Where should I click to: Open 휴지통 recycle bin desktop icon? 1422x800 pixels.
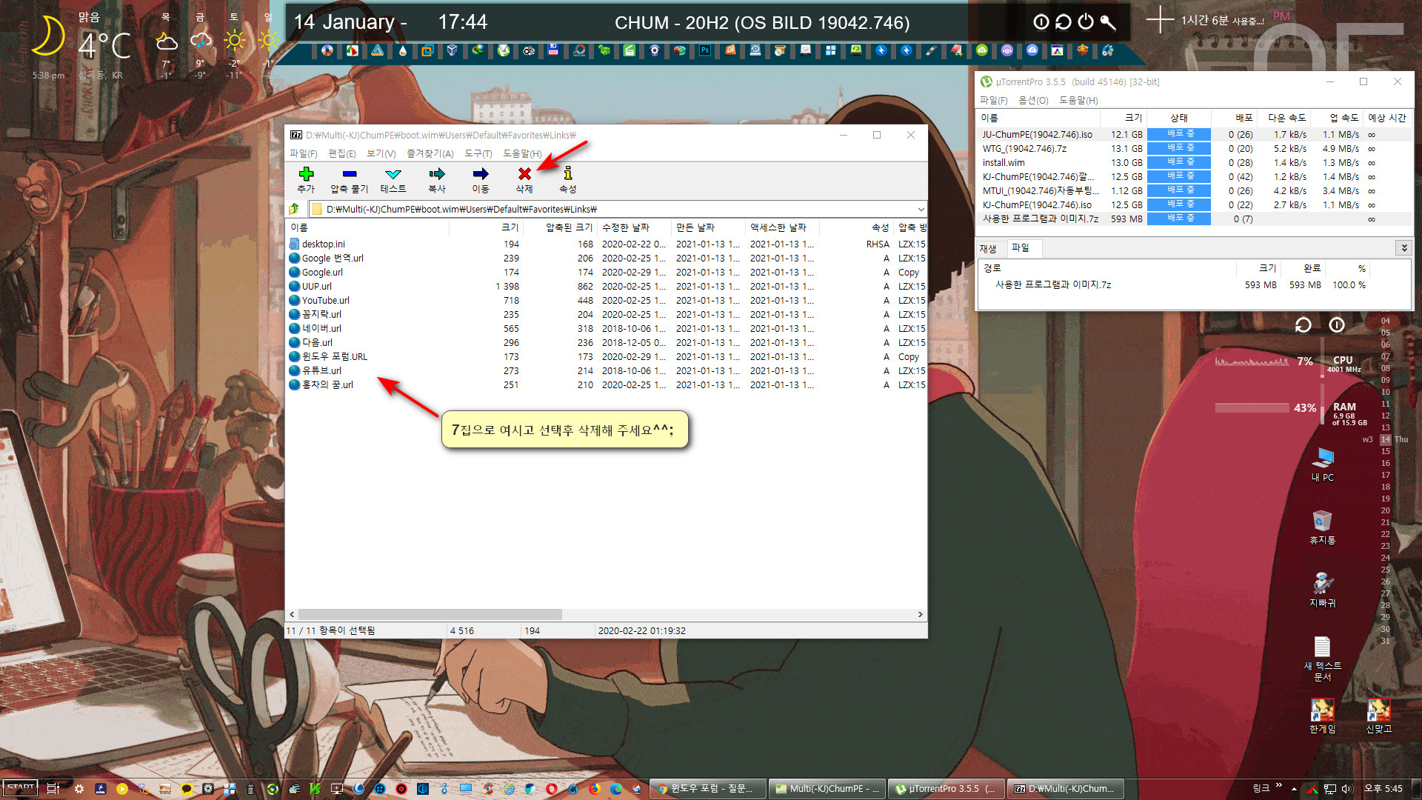pyautogui.click(x=1323, y=527)
